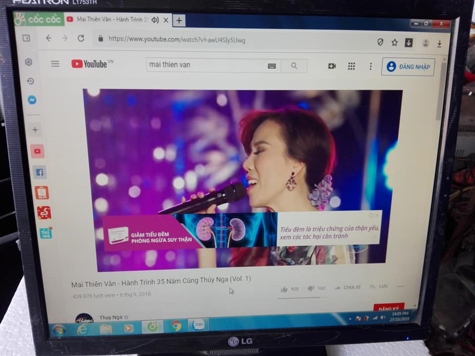
Task: Click the video title Mai Thiên Vân - Hành Trình
Action: point(161,281)
